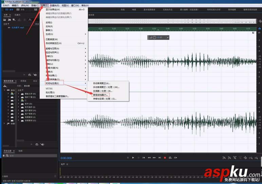Click the search icon in Files panel

(30, 20)
